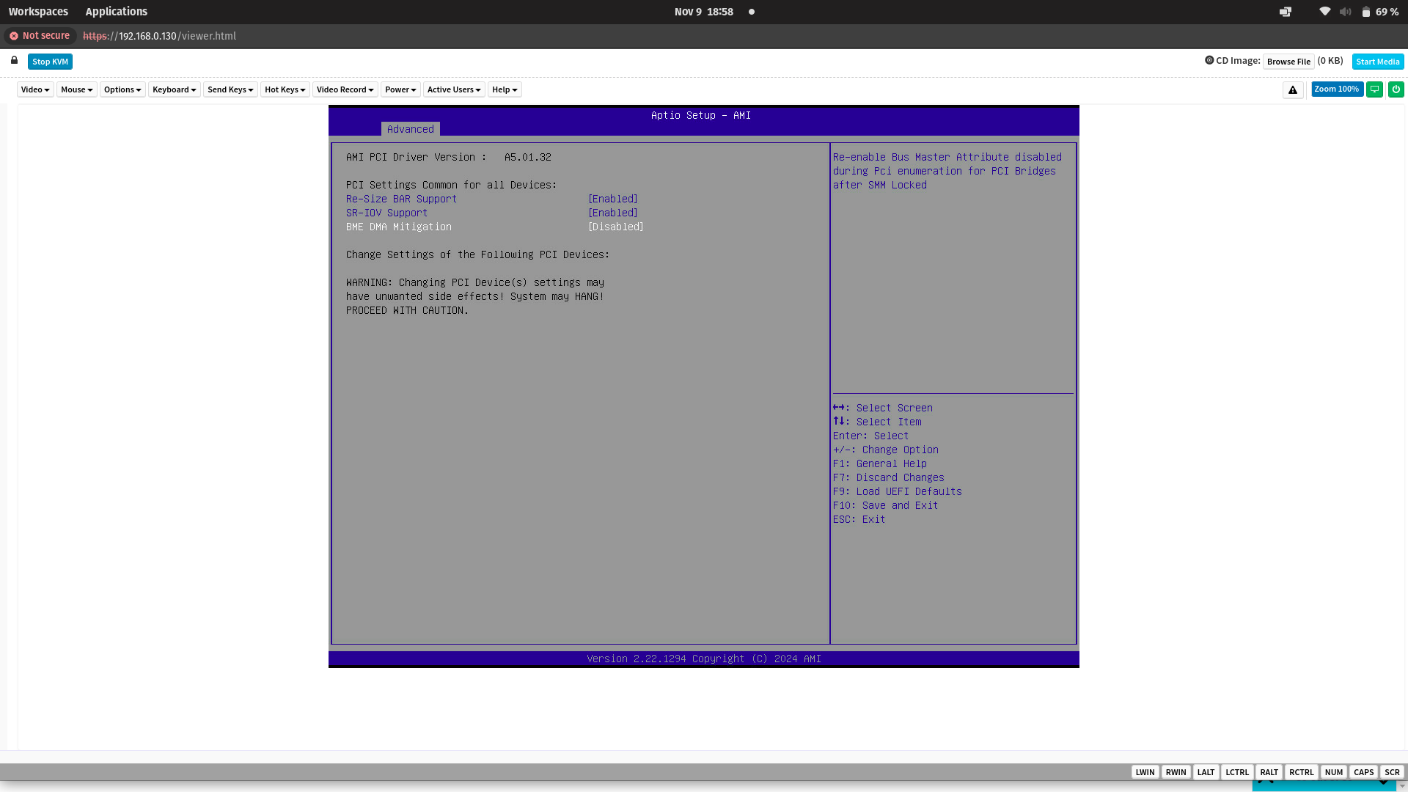The image size is (1408, 792).
Task: Open the Workspaces menu
Action: point(38,12)
